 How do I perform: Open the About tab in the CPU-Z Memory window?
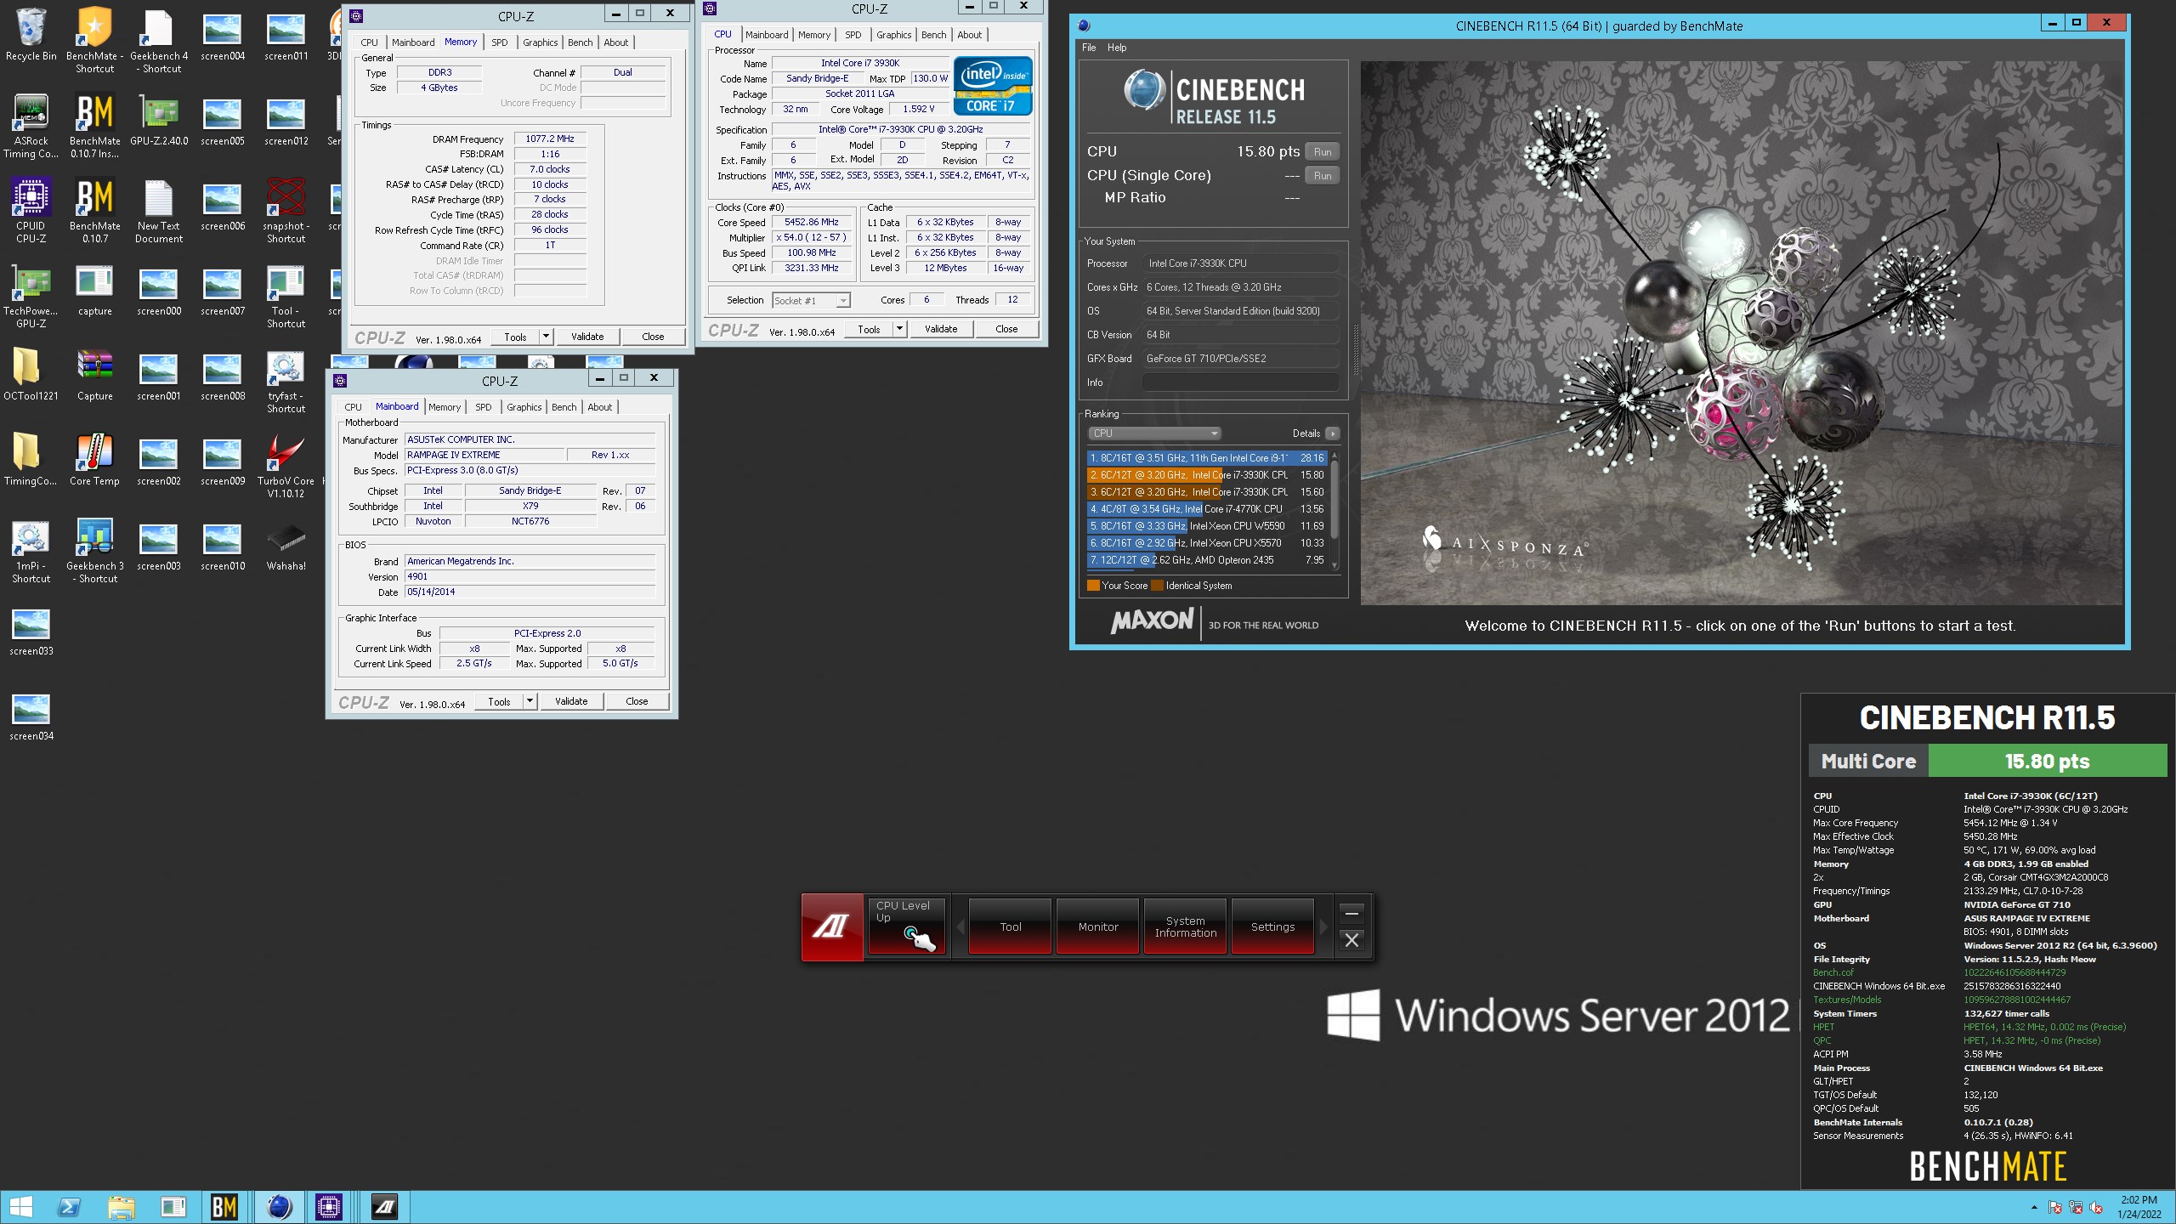point(616,42)
